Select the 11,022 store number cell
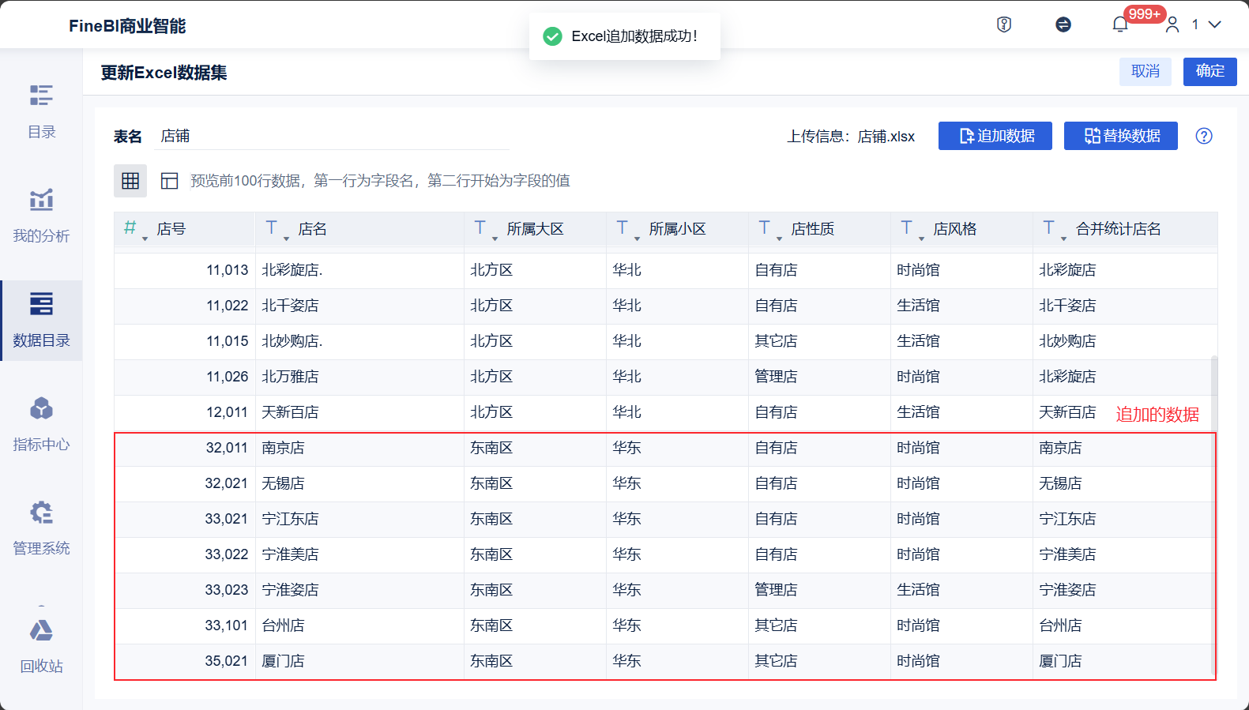The width and height of the screenshot is (1249, 710). click(185, 306)
